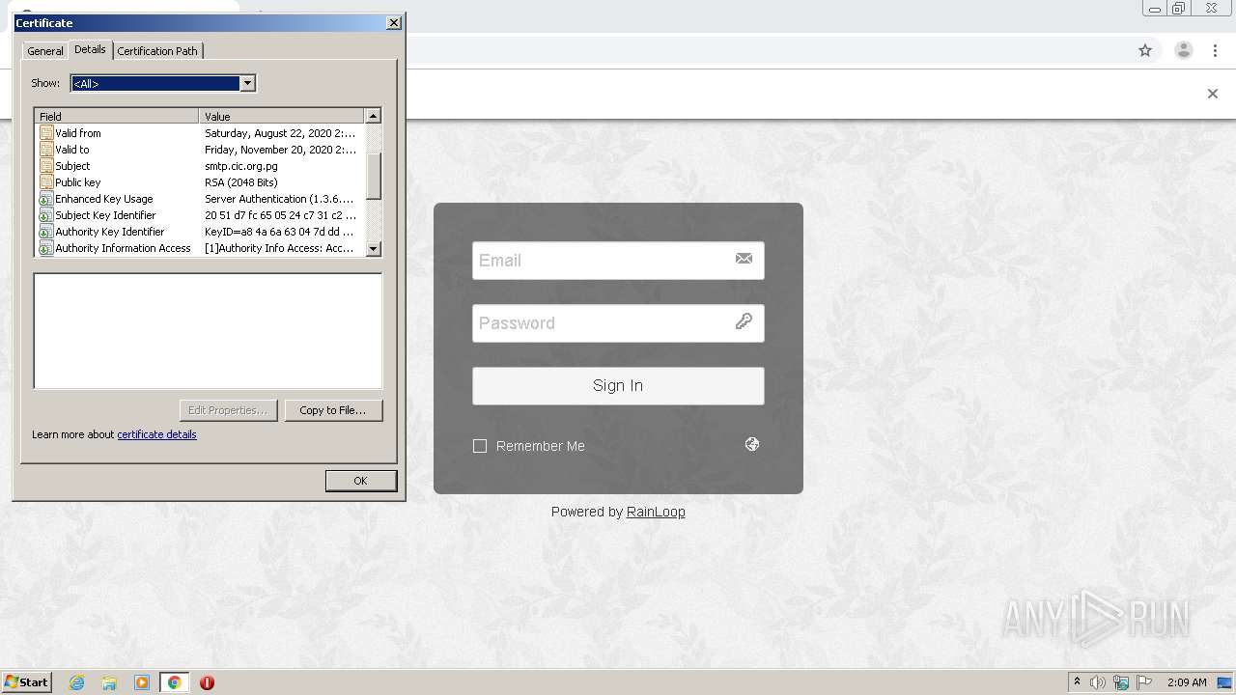Follow the RainLoop link
The height and width of the screenshot is (695, 1236).
pos(656,512)
